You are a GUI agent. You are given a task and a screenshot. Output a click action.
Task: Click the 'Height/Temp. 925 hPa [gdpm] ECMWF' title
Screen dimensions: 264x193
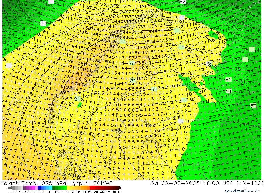[x=56, y=183]
